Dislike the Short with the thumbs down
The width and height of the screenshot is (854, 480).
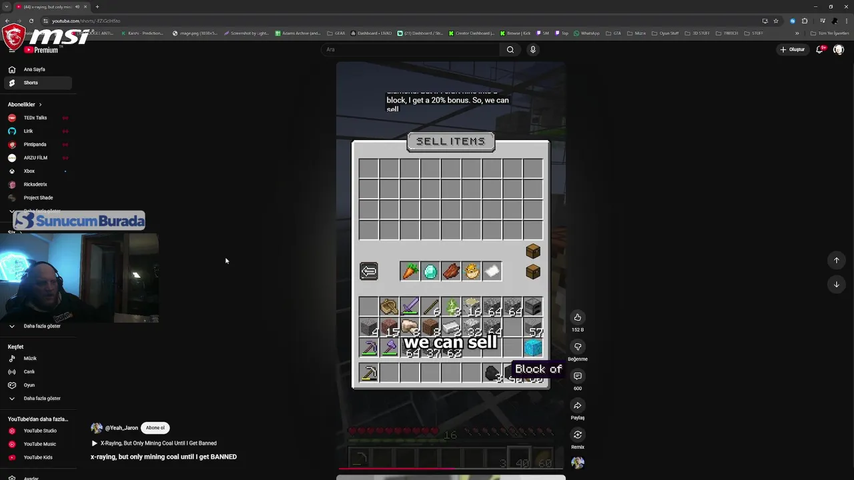click(578, 347)
